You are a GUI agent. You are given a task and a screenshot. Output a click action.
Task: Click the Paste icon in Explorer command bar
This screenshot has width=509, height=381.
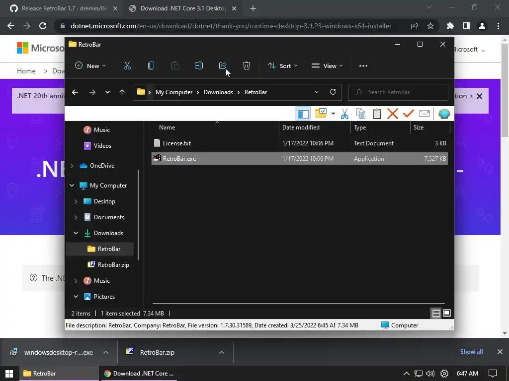[x=174, y=66]
